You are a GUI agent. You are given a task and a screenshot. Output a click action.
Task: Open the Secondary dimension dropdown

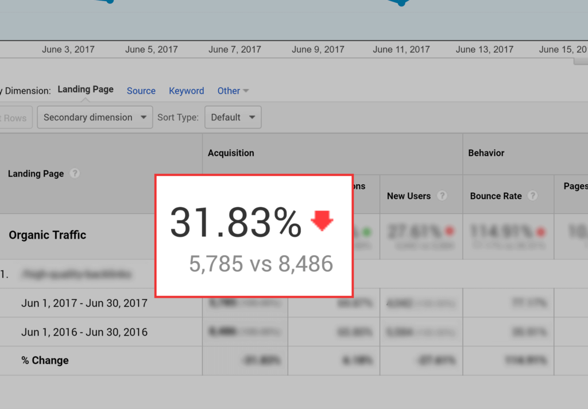tap(95, 117)
